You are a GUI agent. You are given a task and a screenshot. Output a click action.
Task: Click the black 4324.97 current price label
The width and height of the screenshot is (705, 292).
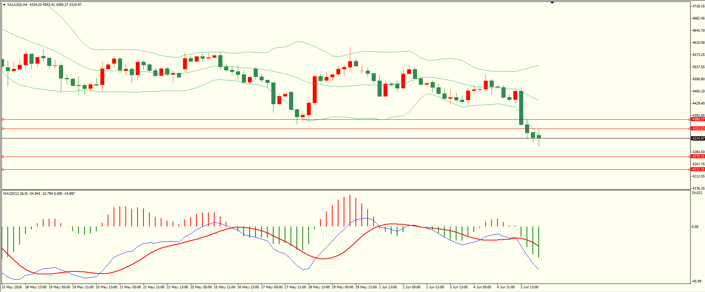(x=698, y=138)
